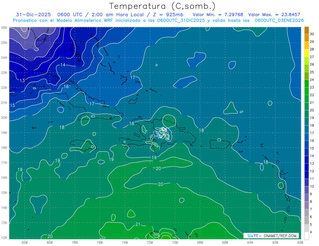Click the "24N" latitude axis label
This screenshot has height=246, width=319.
(x=4, y=58)
